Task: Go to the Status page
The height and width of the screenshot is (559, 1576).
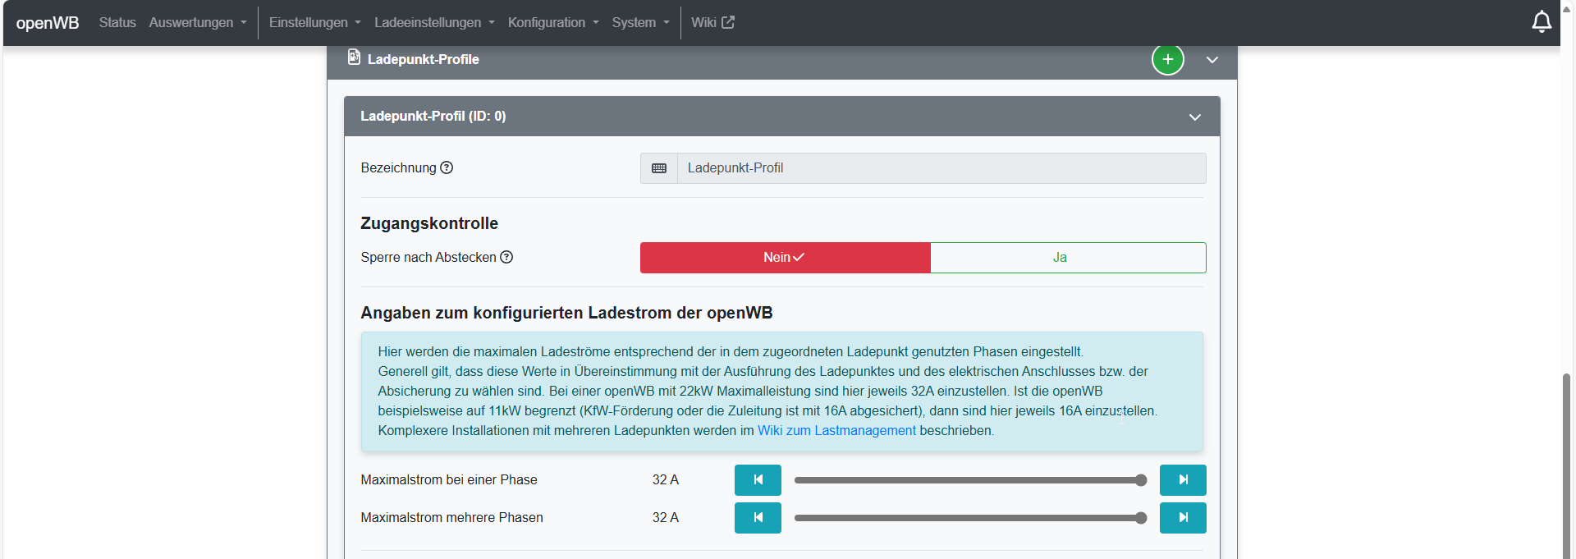Action: click(117, 22)
